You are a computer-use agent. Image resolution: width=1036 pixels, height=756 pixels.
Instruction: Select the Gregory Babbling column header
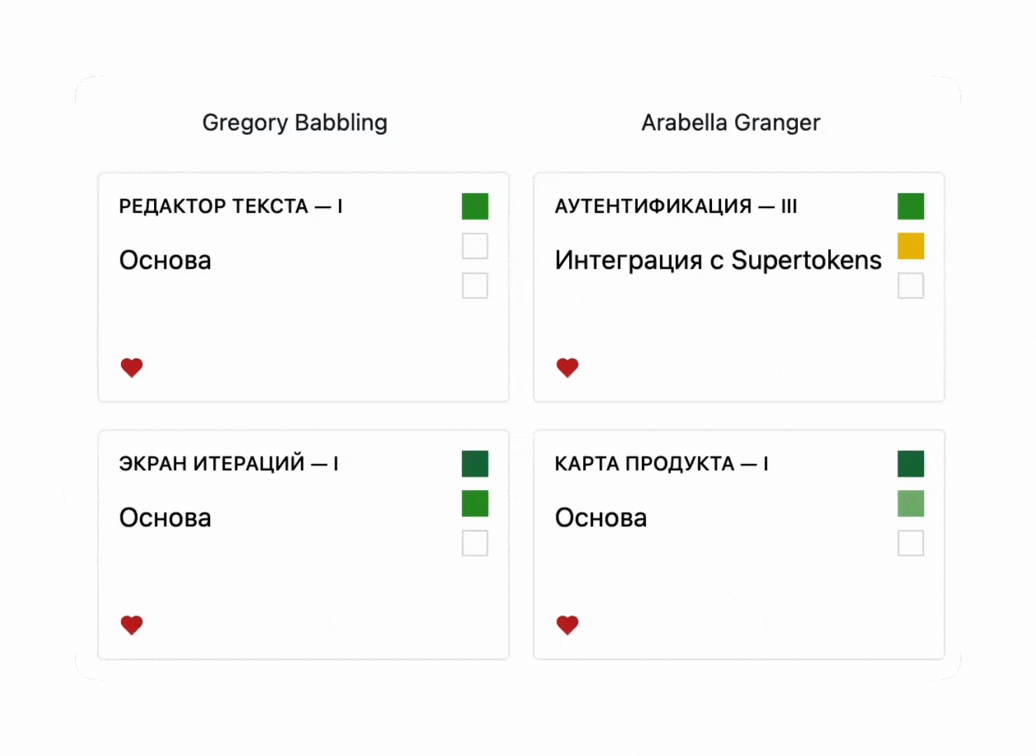(x=295, y=122)
